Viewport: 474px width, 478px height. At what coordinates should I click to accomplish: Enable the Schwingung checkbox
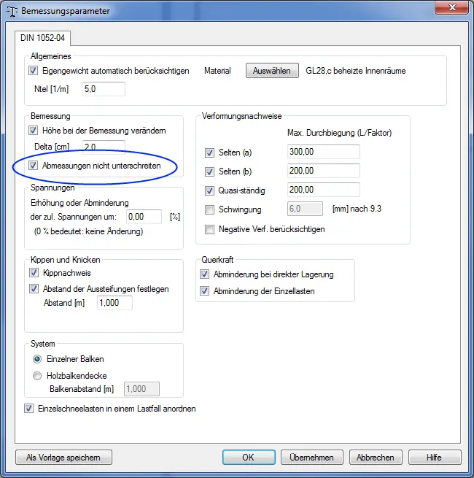pos(209,209)
